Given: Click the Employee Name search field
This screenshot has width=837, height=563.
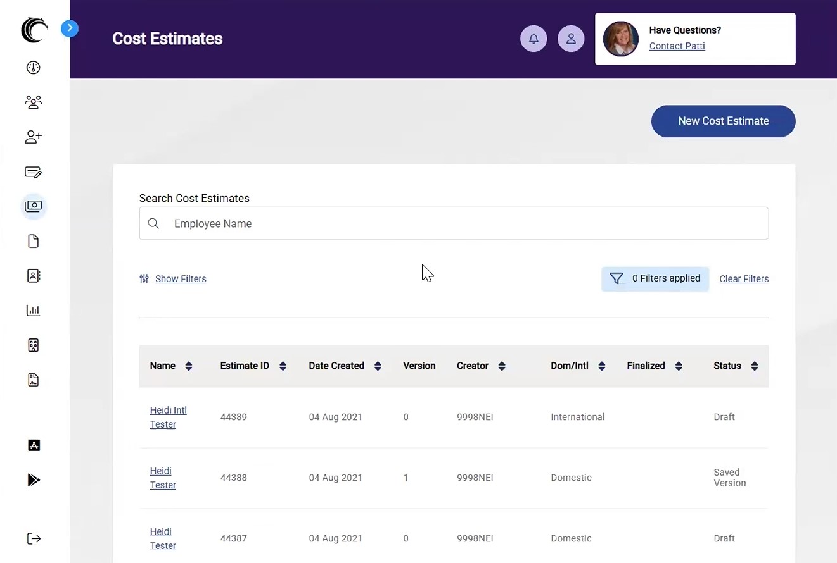Looking at the screenshot, I should [x=454, y=223].
